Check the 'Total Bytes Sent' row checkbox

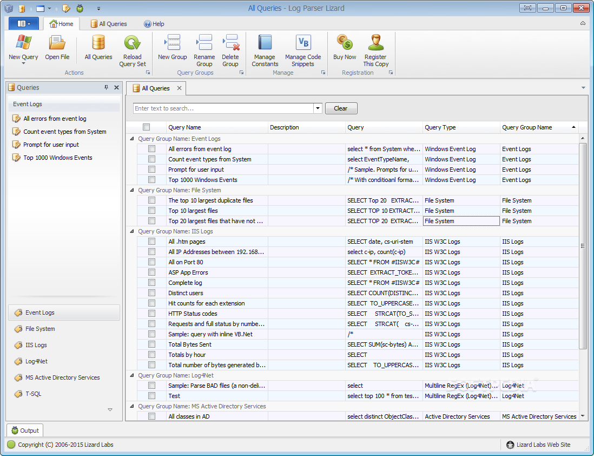(151, 344)
